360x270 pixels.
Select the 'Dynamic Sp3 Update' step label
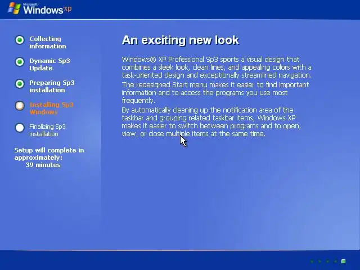[x=49, y=65]
